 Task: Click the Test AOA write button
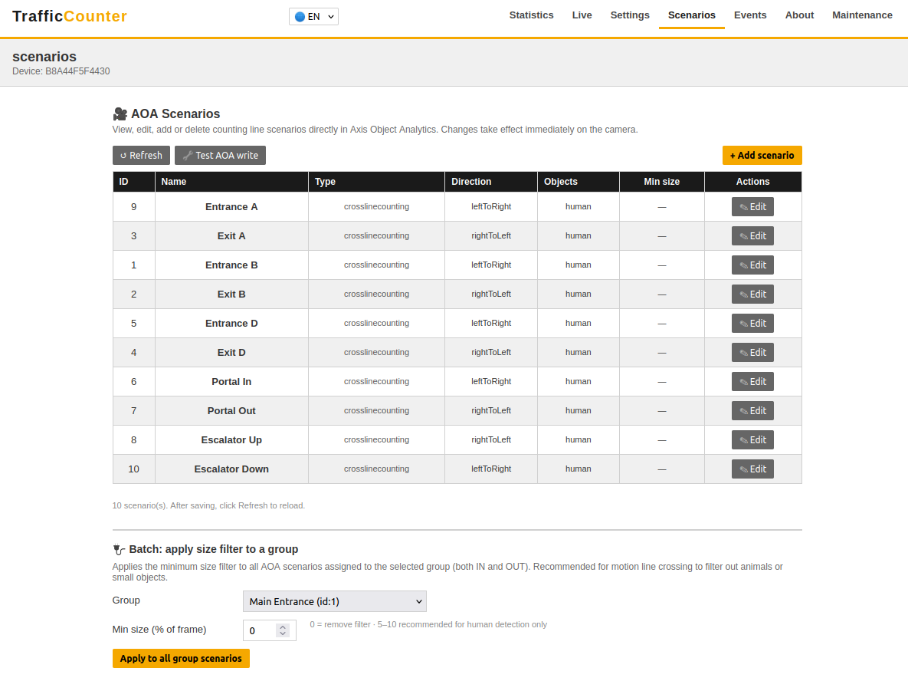tap(220, 156)
